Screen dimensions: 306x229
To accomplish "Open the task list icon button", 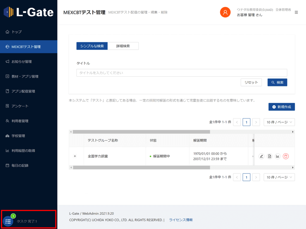I will pyautogui.click(x=8, y=221).
